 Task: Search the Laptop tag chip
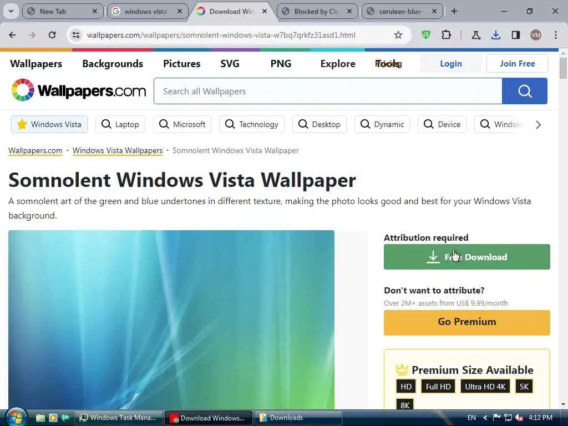tap(120, 124)
